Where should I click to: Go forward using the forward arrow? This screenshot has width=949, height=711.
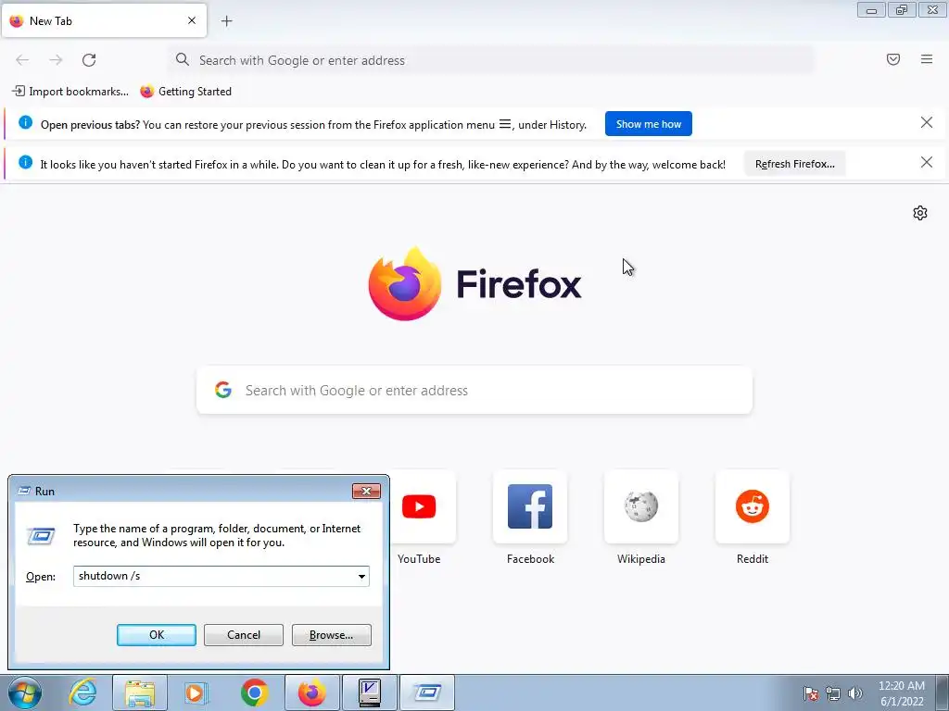[x=56, y=60]
